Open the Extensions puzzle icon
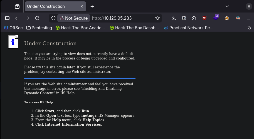The height and width of the screenshot is (139, 254). [x=194, y=18]
